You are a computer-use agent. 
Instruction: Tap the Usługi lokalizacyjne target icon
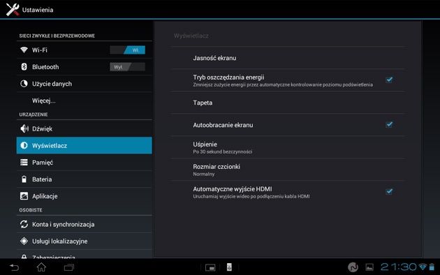coord(24,241)
